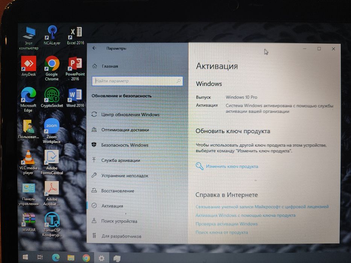Select the Excel 2016 desktop shortcut
The width and height of the screenshot is (351, 263).
pyautogui.click(x=76, y=36)
